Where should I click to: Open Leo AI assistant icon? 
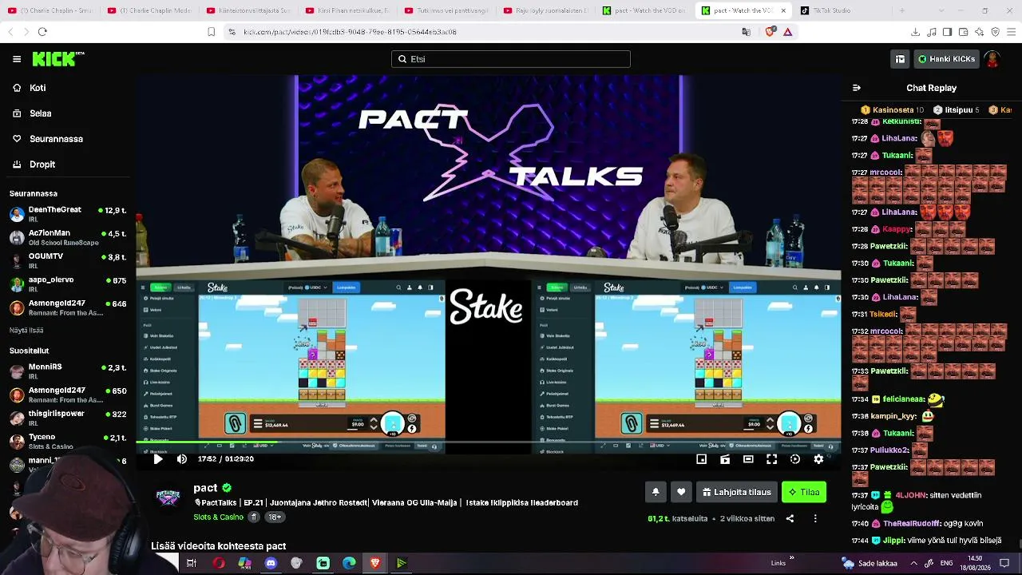(979, 32)
